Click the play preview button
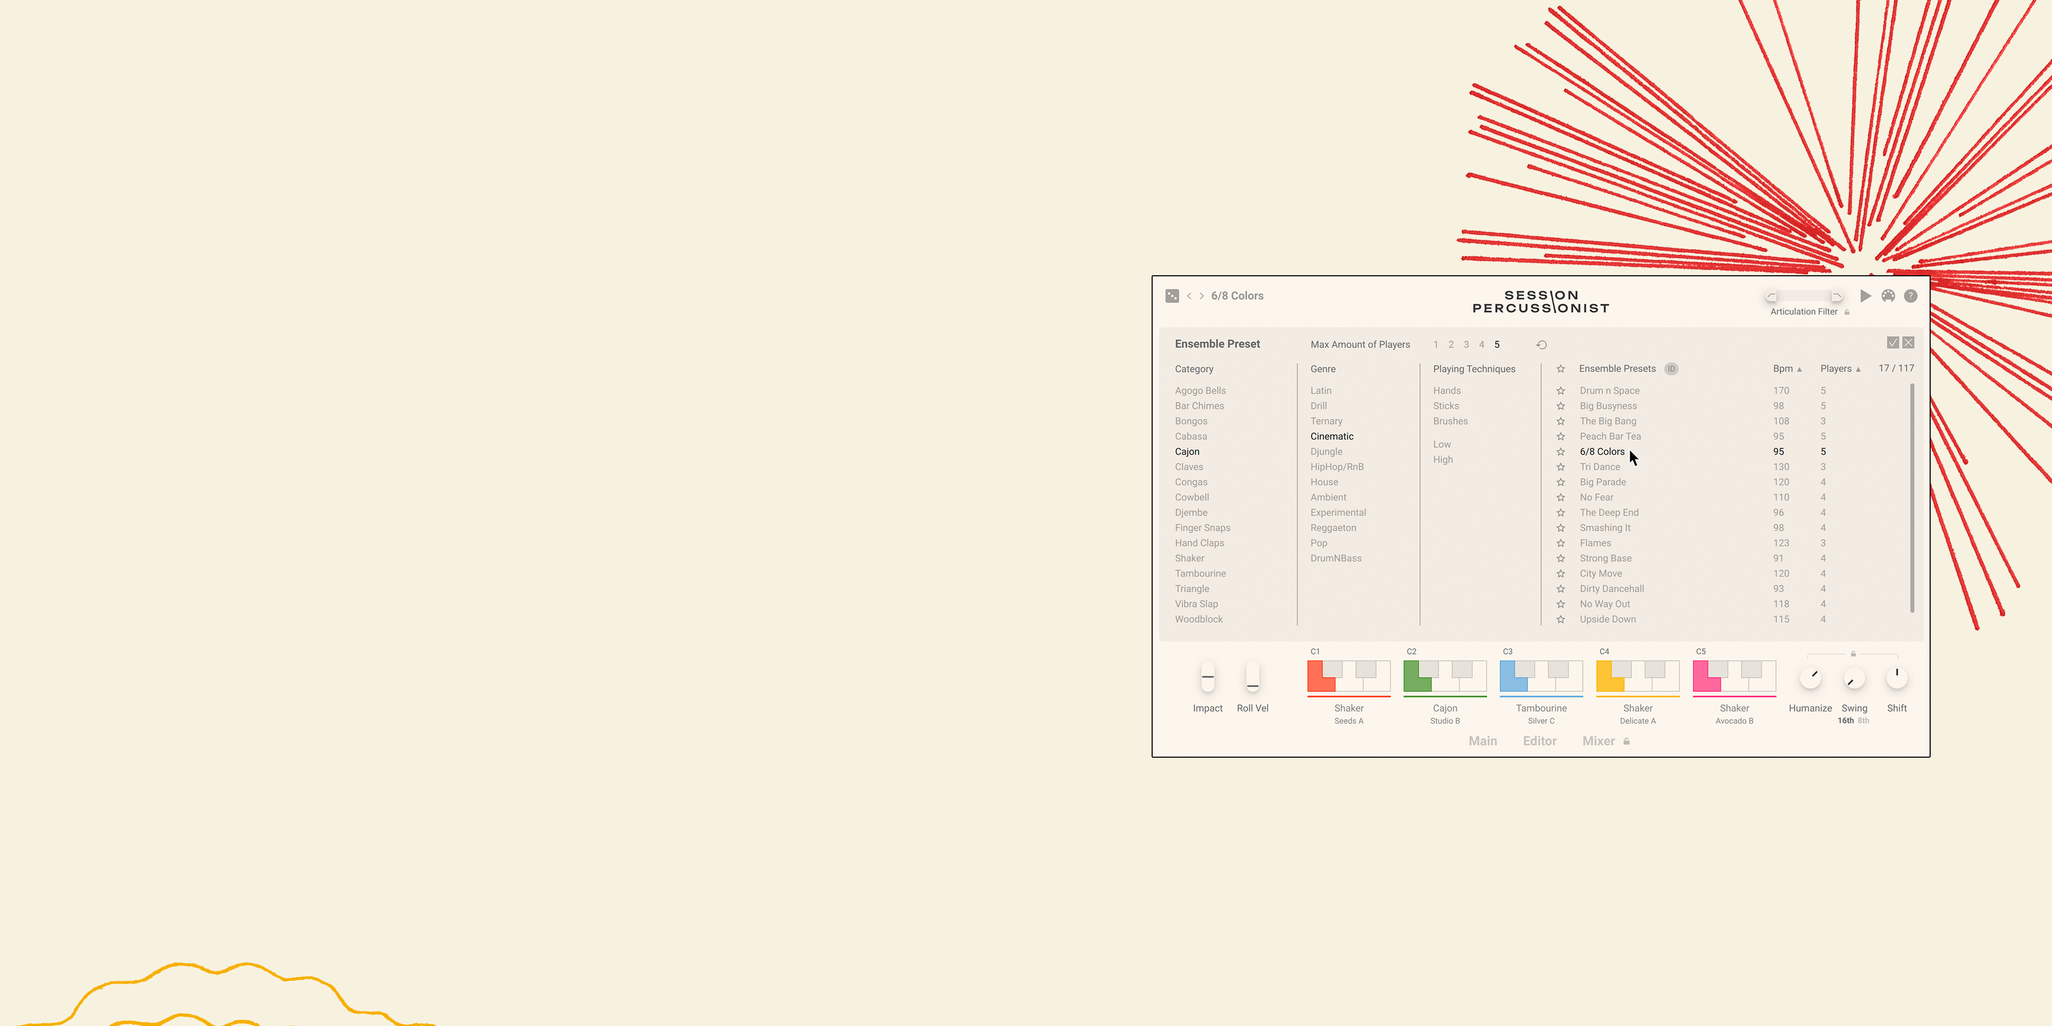 [1866, 296]
